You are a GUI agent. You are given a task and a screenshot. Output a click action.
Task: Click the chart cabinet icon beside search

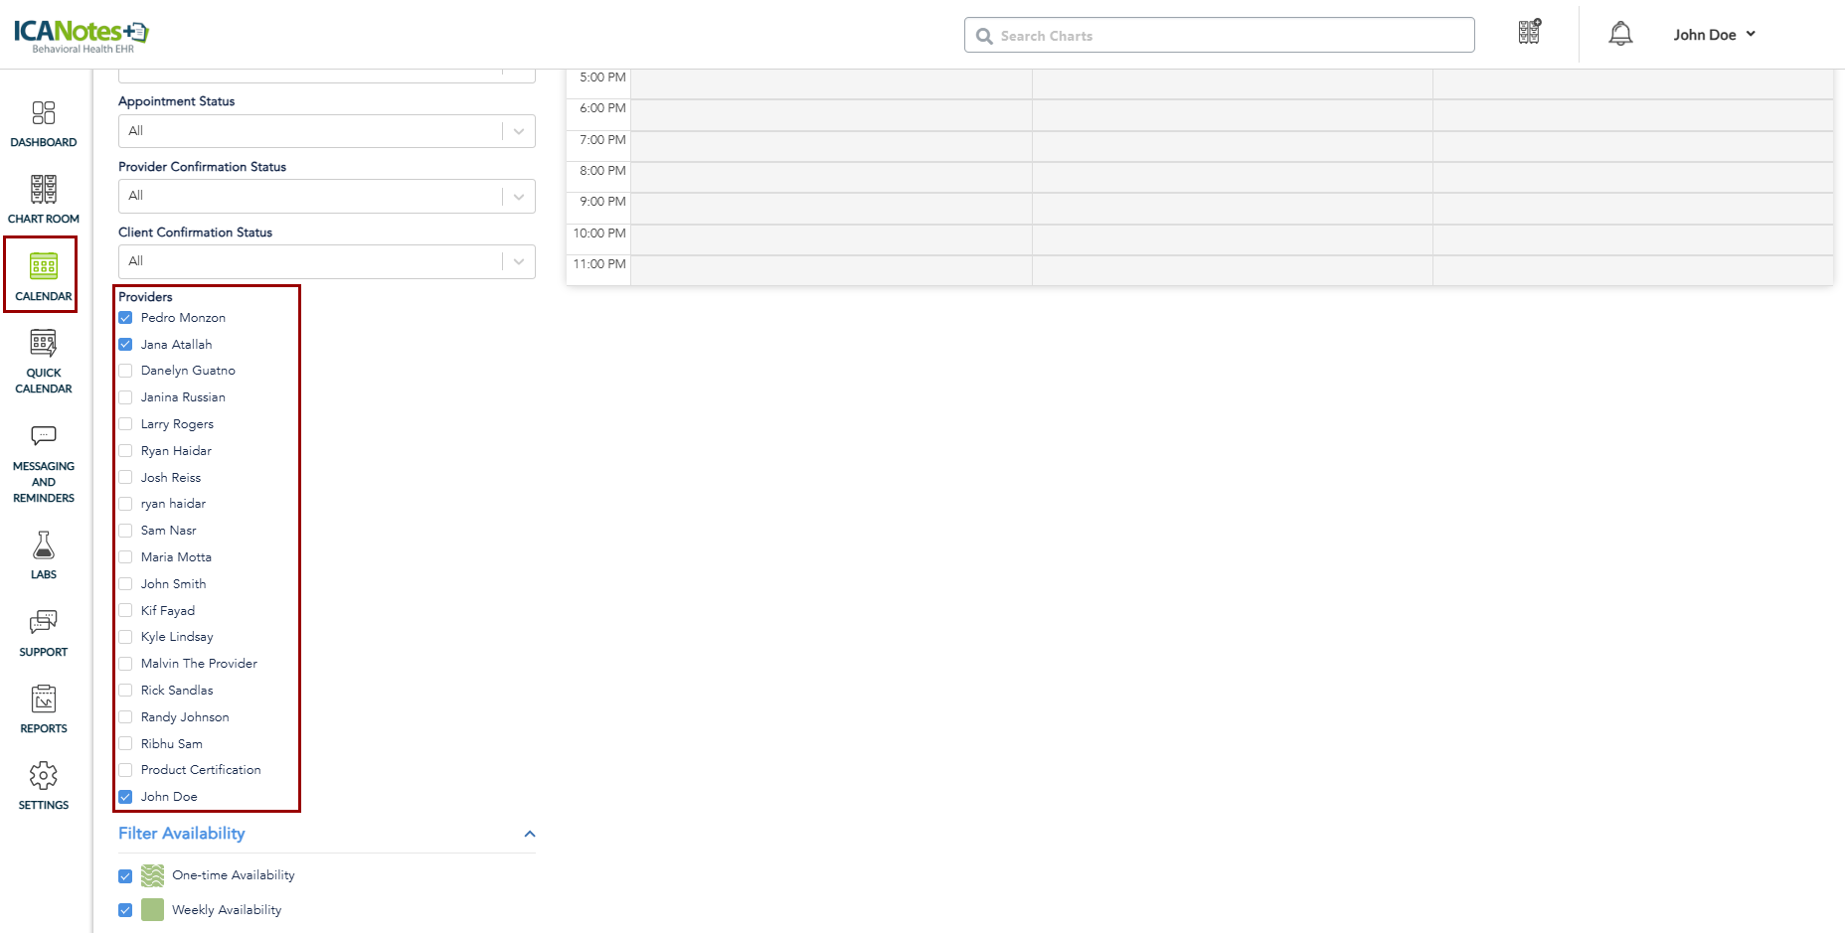(x=1529, y=33)
